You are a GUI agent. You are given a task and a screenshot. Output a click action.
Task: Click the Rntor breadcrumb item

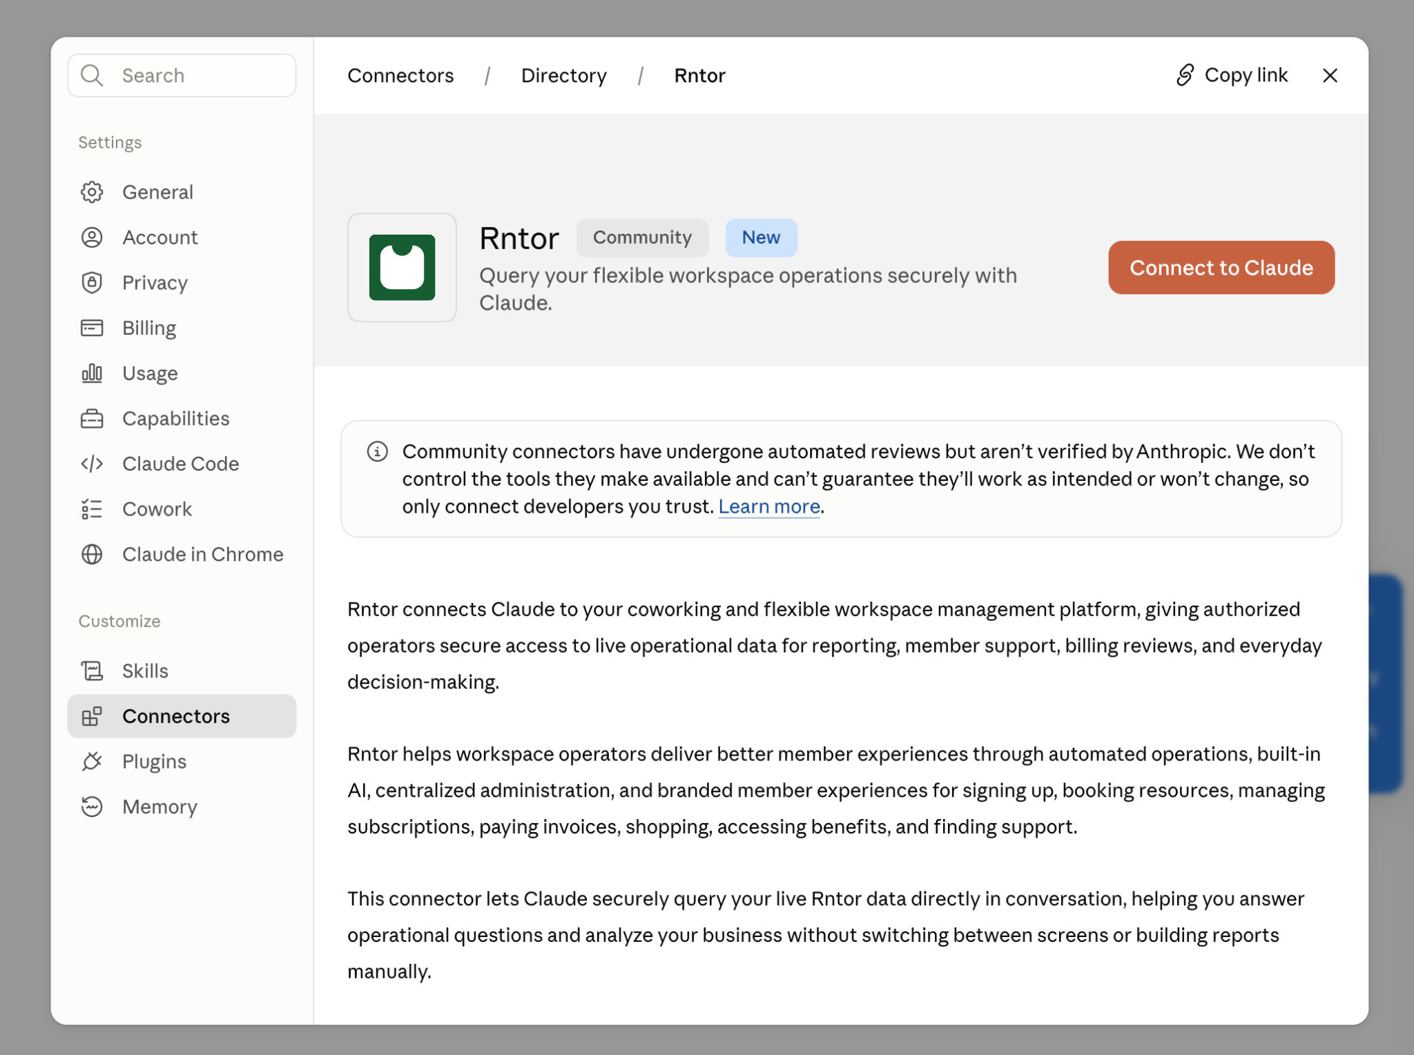click(x=699, y=75)
